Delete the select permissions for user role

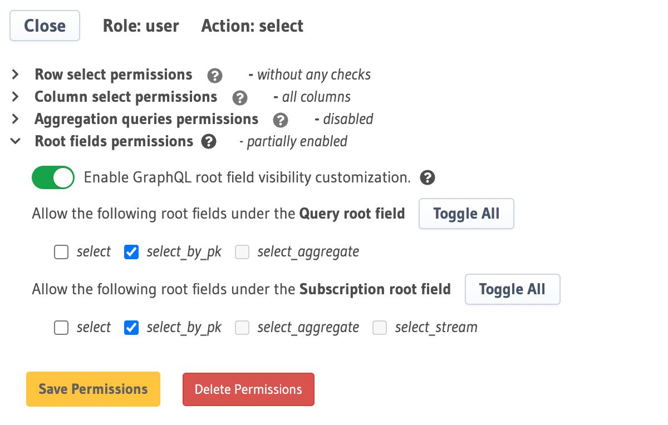tap(248, 389)
